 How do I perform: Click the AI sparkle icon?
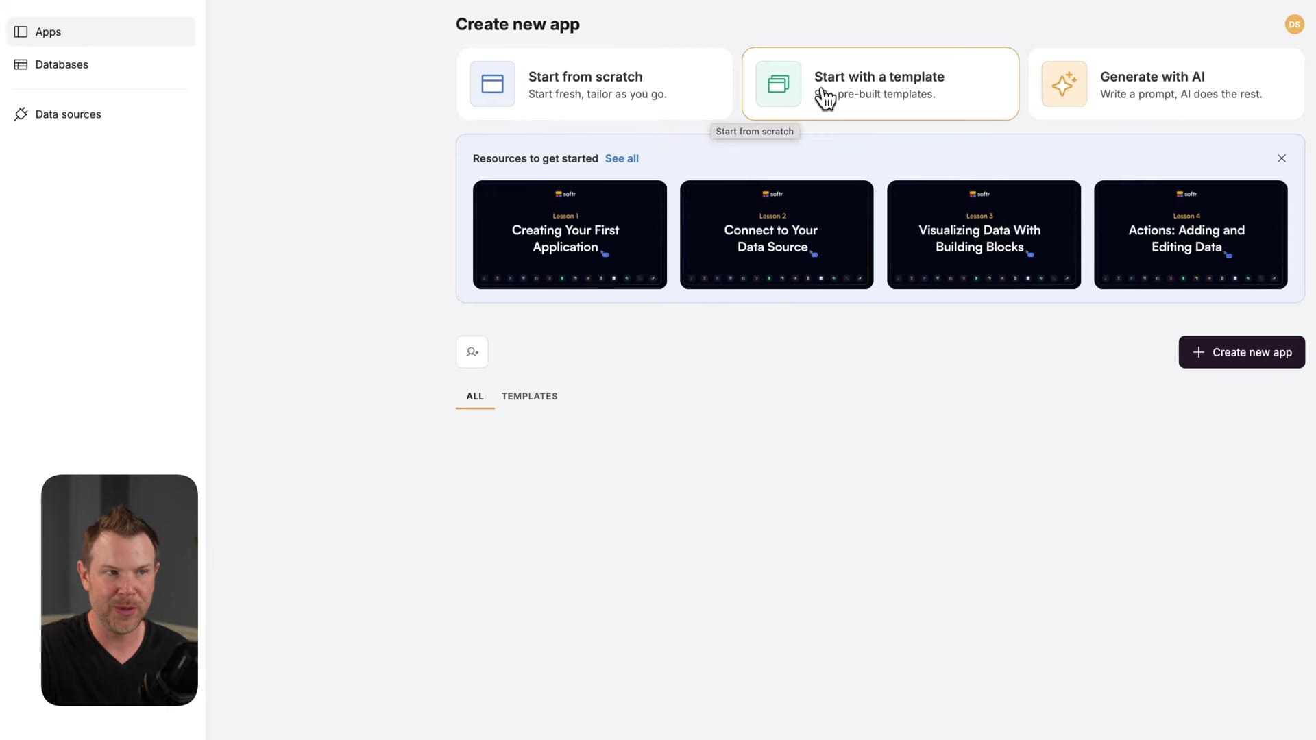[1064, 84]
